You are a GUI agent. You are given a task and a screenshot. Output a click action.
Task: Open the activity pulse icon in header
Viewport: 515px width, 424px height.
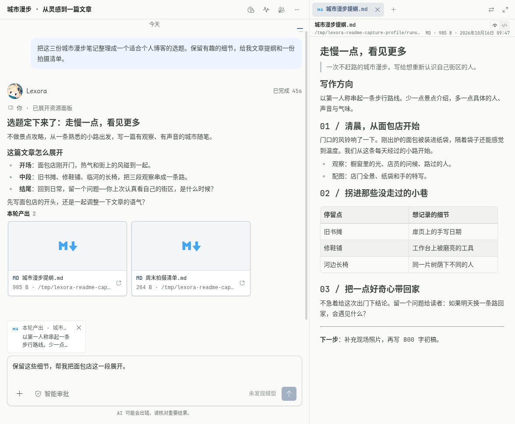pos(266,10)
